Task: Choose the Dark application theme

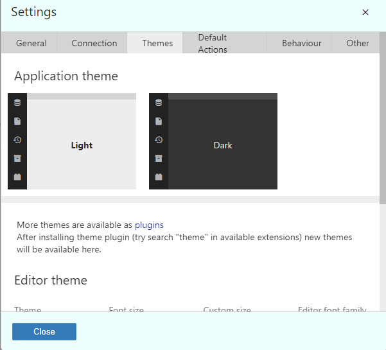Action: pyautogui.click(x=213, y=141)
